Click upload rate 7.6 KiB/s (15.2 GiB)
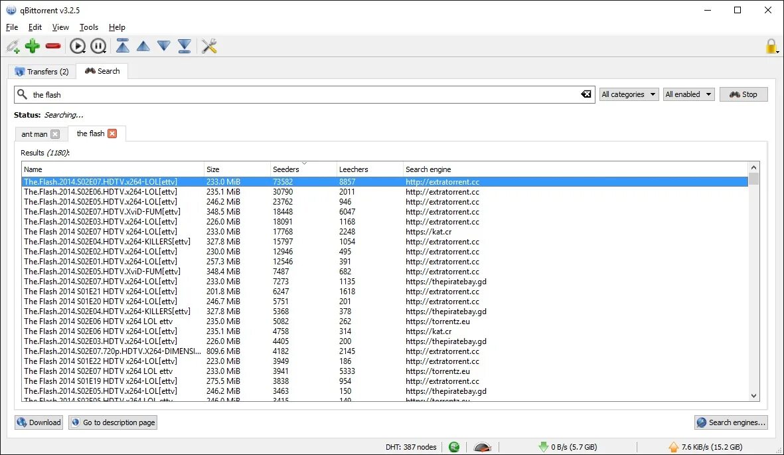Screen dimensions: 784x455 (x=712, y=447)
